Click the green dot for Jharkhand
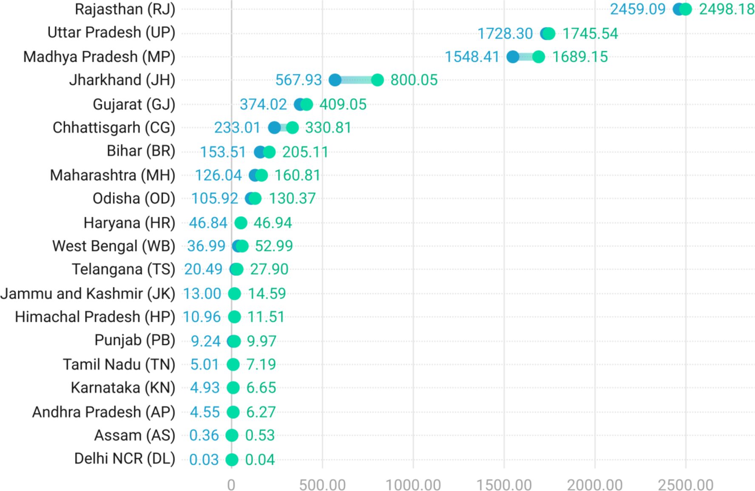The image size is (755, 491). (x=377, y=80)
